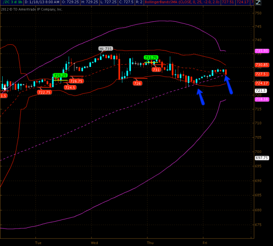
Task: Click the /ZC 3 d 1h symbol label
Action: [11, 2]
